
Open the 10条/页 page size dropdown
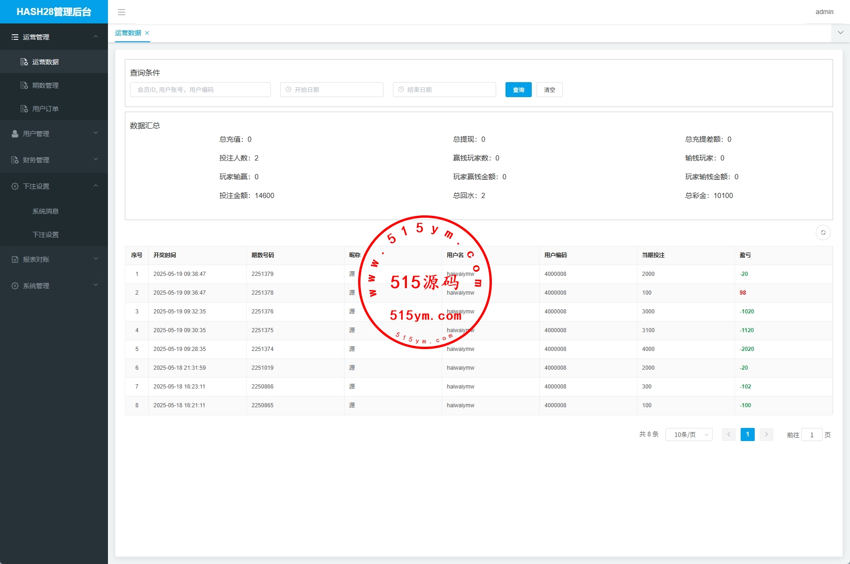pyautogui.click(x=689, y=435)
